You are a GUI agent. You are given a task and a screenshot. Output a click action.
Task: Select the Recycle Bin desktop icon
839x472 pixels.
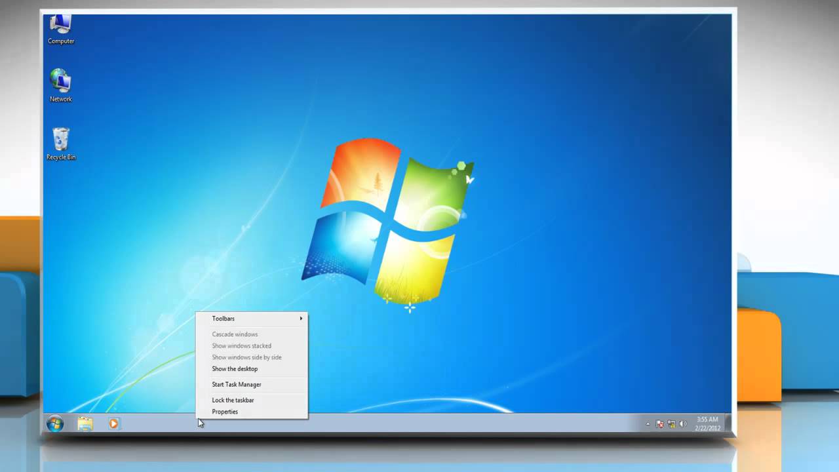point(61,144)
